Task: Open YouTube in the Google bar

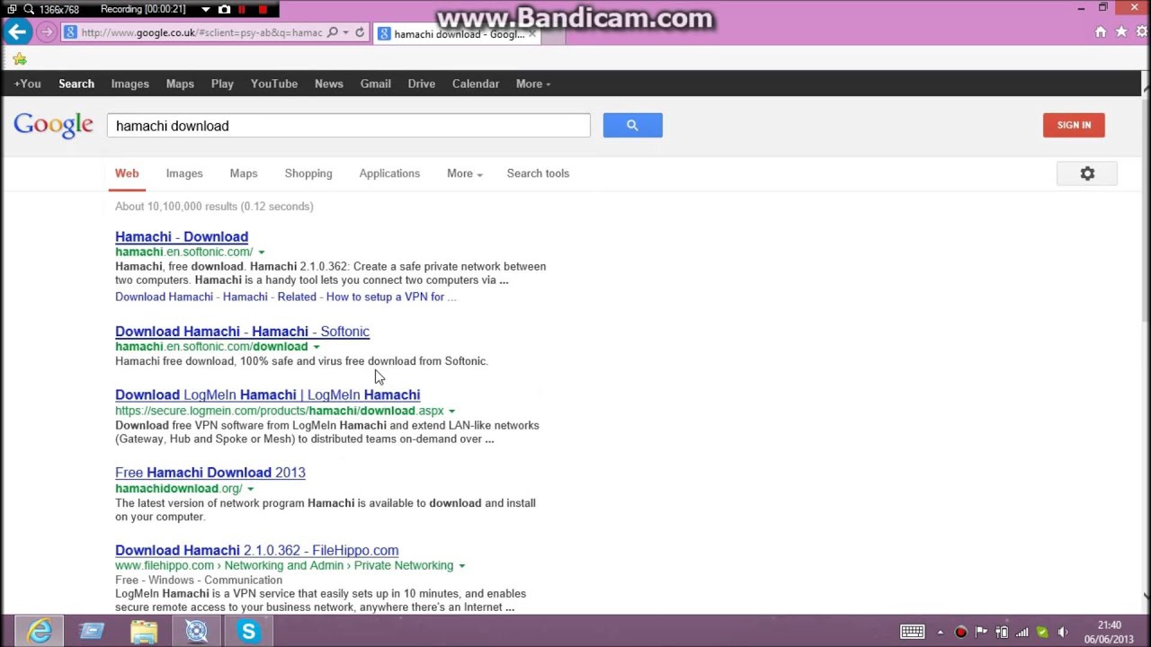Action: pyautogui.click(x=274, y=84)
